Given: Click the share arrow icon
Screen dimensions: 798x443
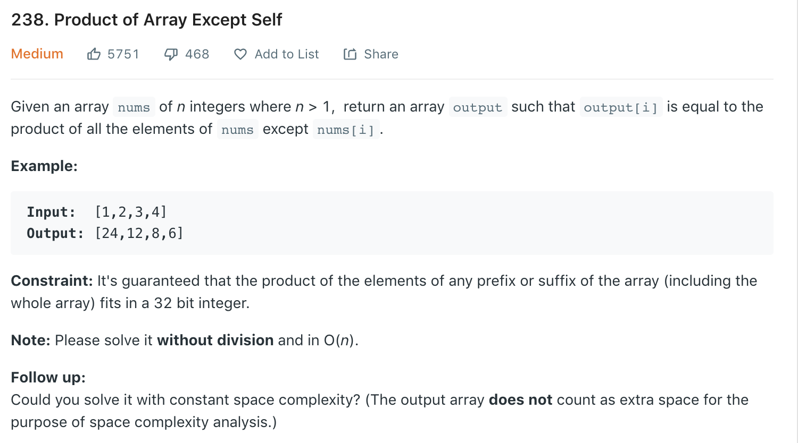Looking at the screenshot, I should tap(350, 54).
